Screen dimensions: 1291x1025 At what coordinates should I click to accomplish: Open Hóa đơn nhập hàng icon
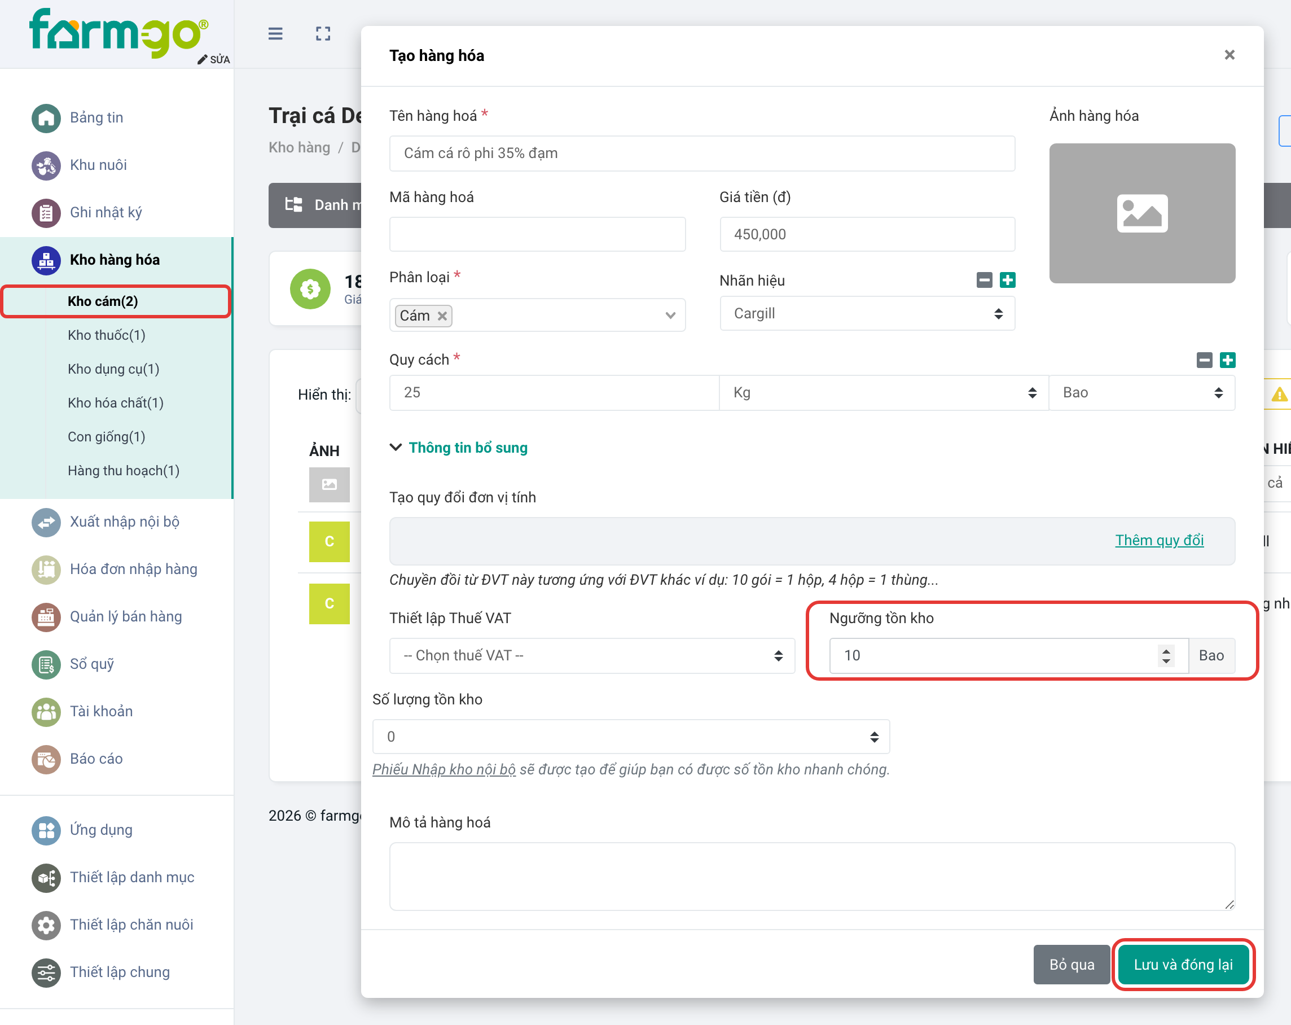[x=46, y=569]
